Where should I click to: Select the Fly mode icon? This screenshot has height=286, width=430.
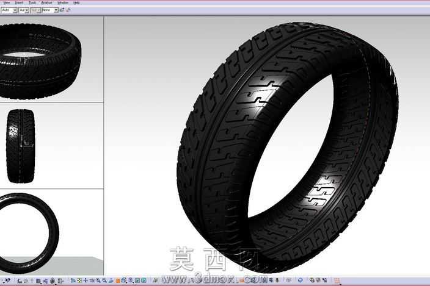73,281
